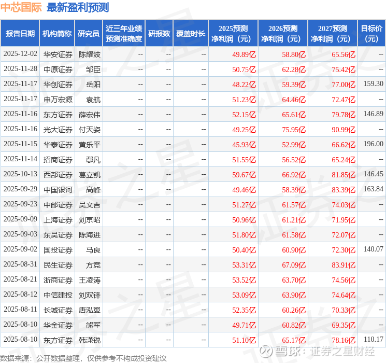
Task: Select analyst cell 韩潇锐
Action: (90, 340)
